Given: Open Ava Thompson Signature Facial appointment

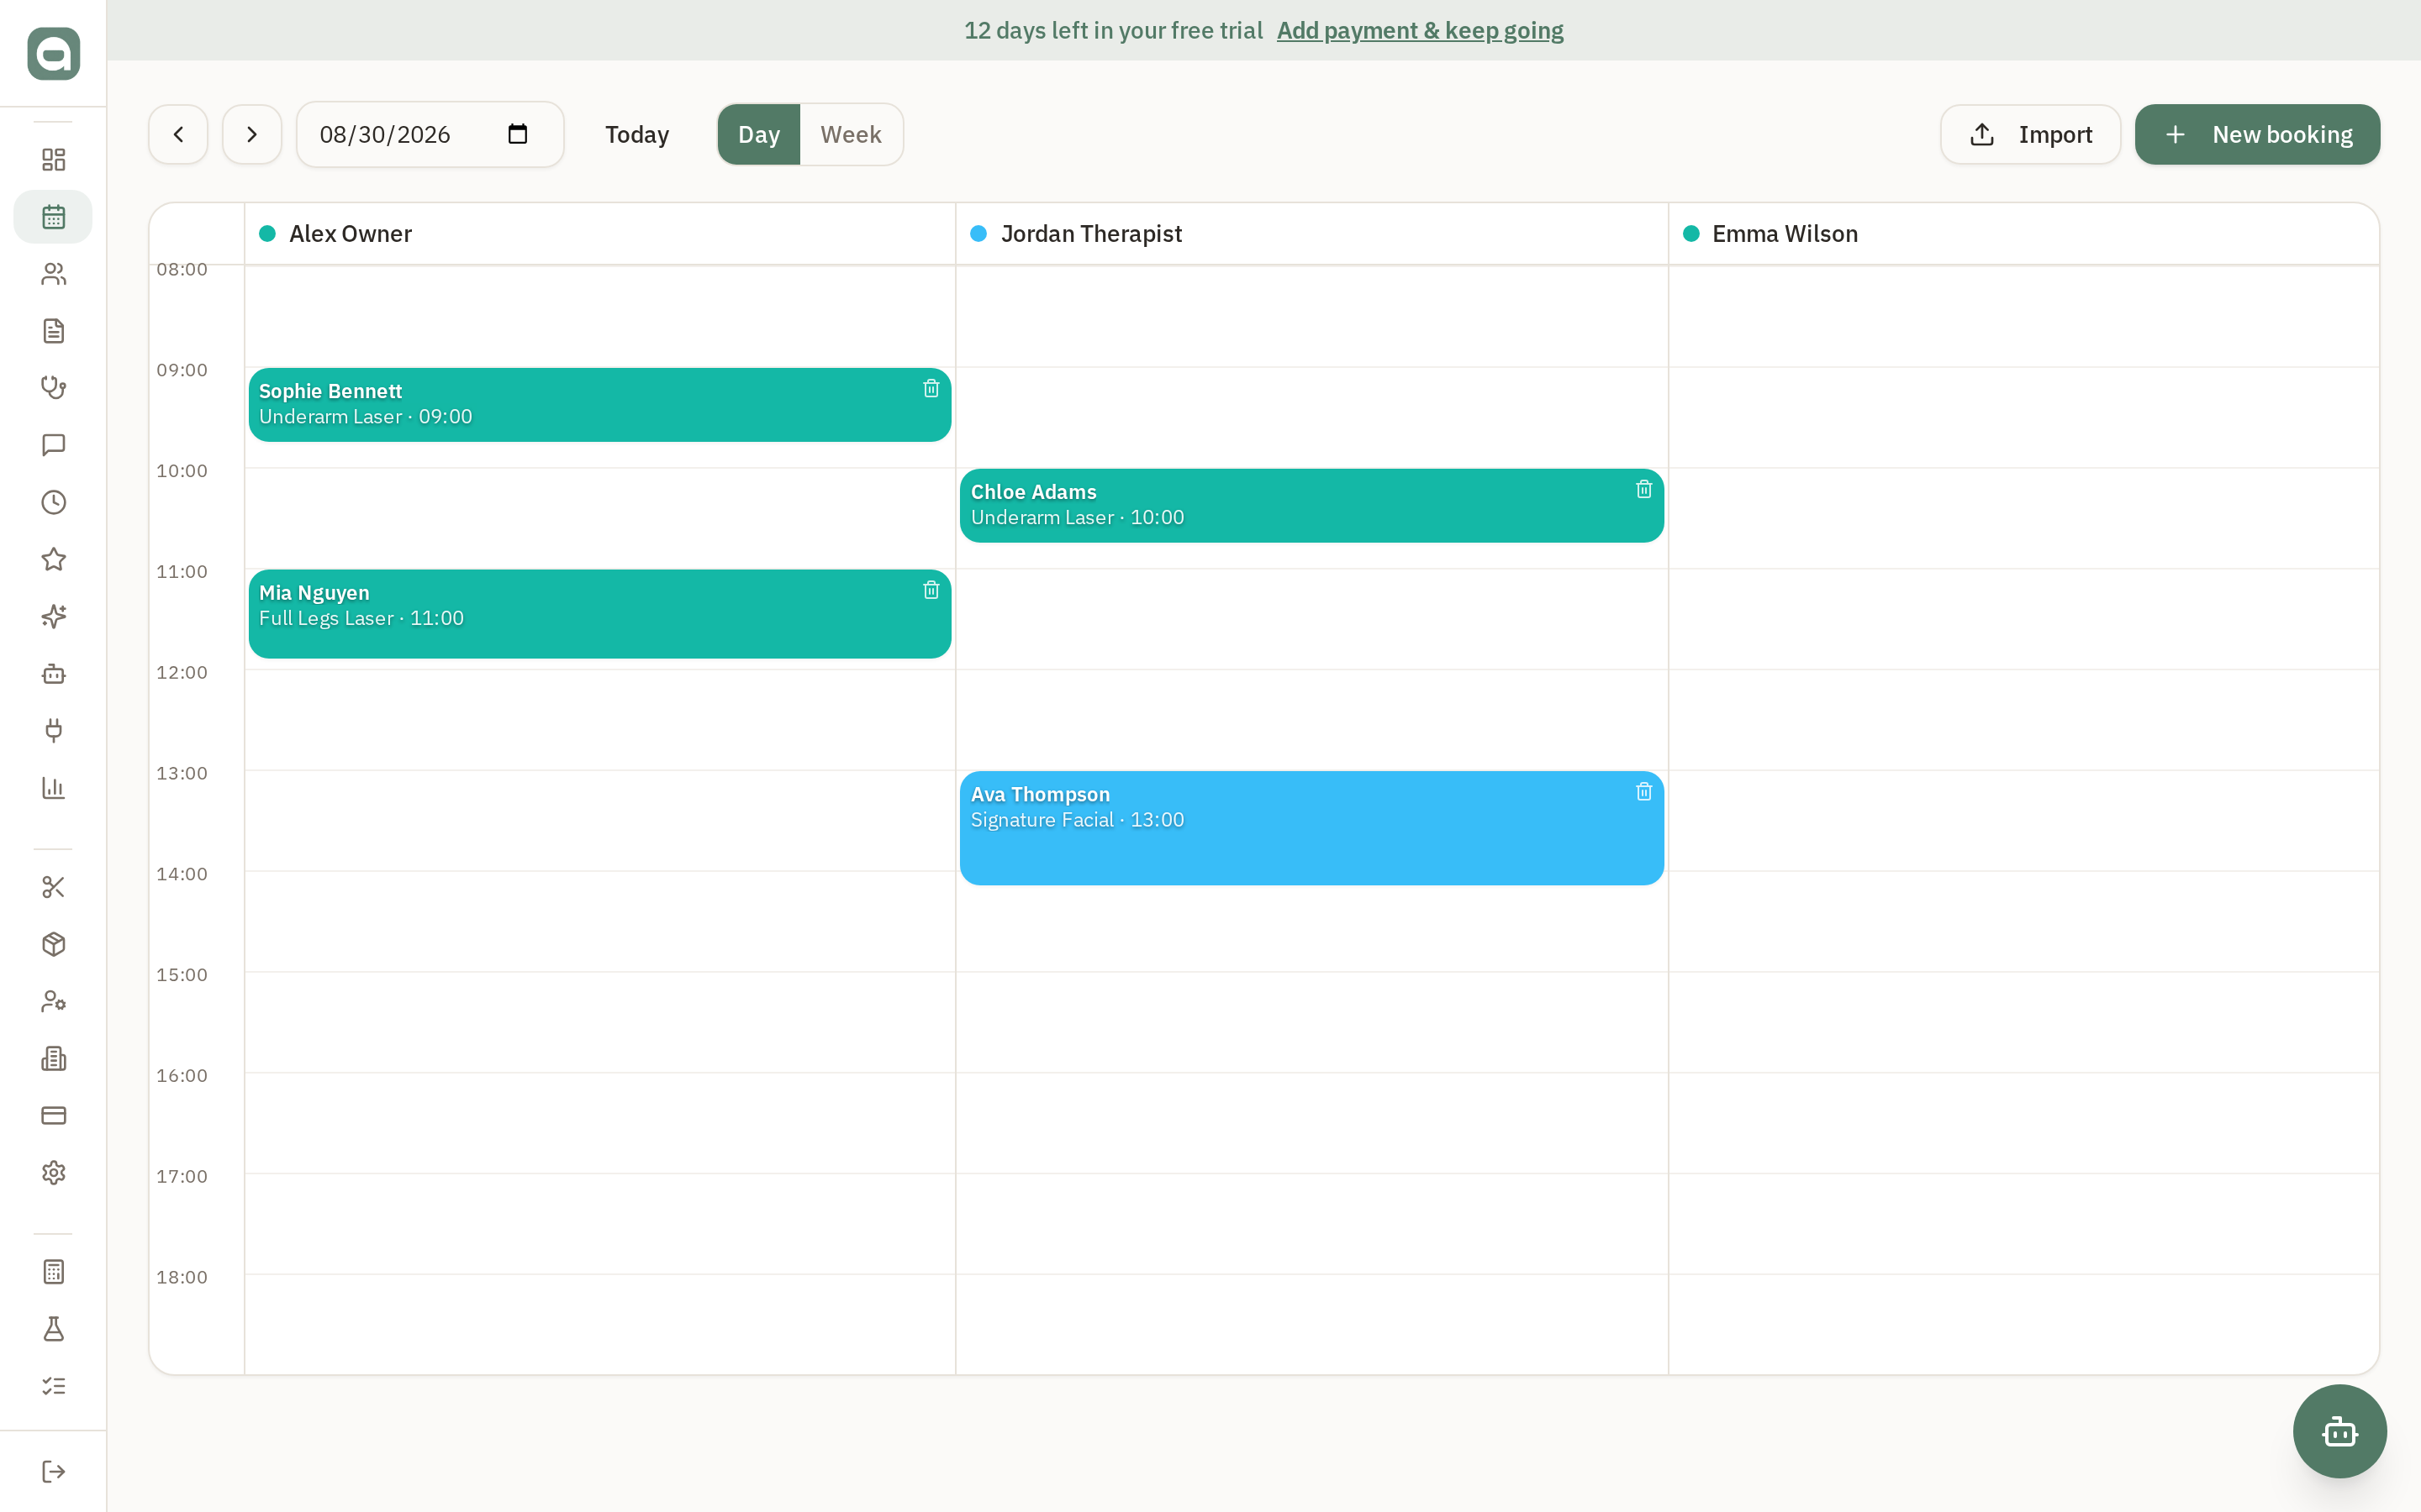Looking at the screenshot, I should click(x=1311, y=828).
